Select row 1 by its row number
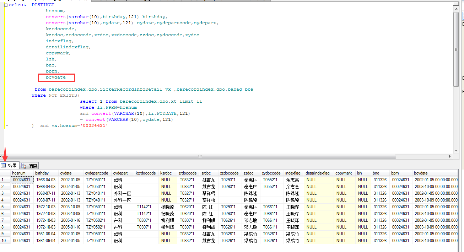This screenshot has height=252, width=464. click(x=5, y=180)
